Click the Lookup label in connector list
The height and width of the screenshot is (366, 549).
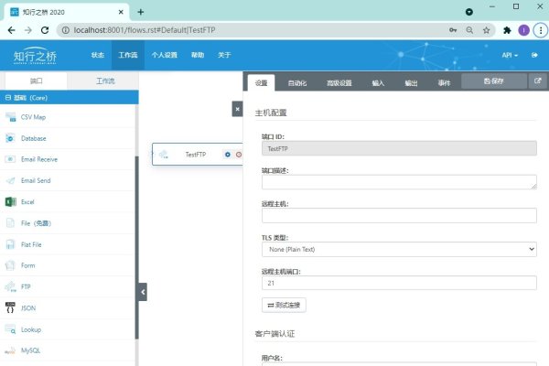(x=31, y=329)
